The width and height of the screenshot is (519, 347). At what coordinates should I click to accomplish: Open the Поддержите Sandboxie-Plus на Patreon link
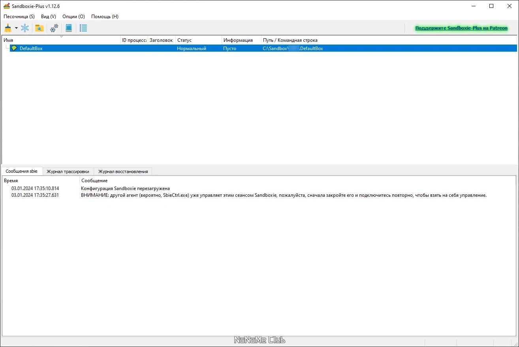click(461, 28)
